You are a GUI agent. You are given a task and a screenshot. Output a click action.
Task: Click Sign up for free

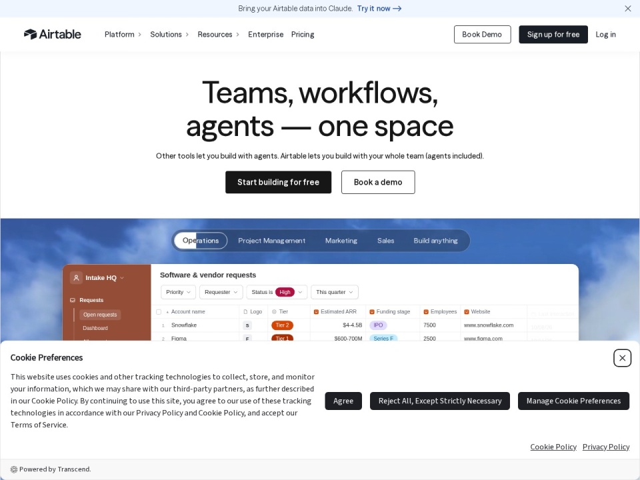pos(553,34)
